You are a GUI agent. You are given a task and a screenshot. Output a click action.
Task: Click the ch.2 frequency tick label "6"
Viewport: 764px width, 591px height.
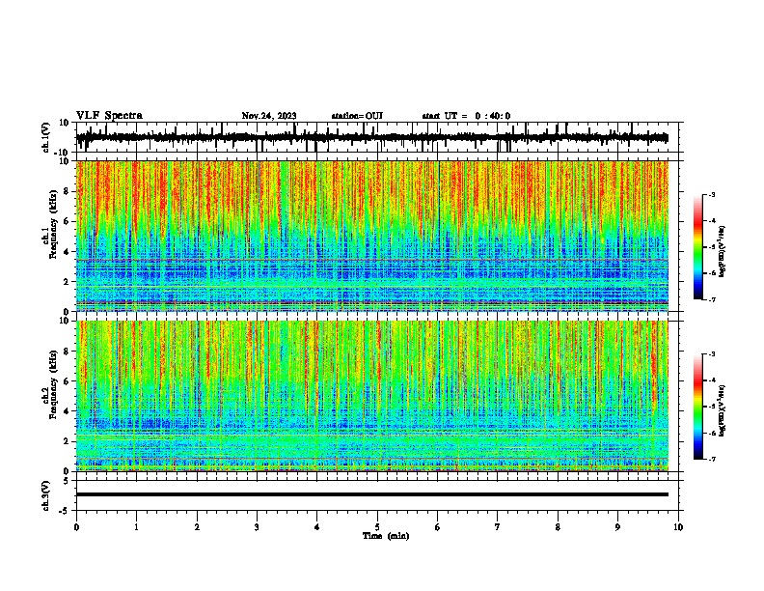coord(67,381)
